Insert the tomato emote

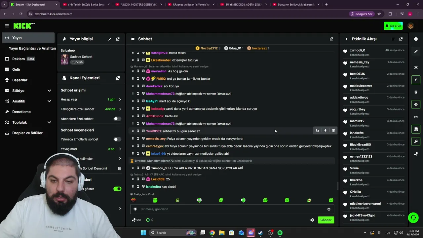[133, 200]
